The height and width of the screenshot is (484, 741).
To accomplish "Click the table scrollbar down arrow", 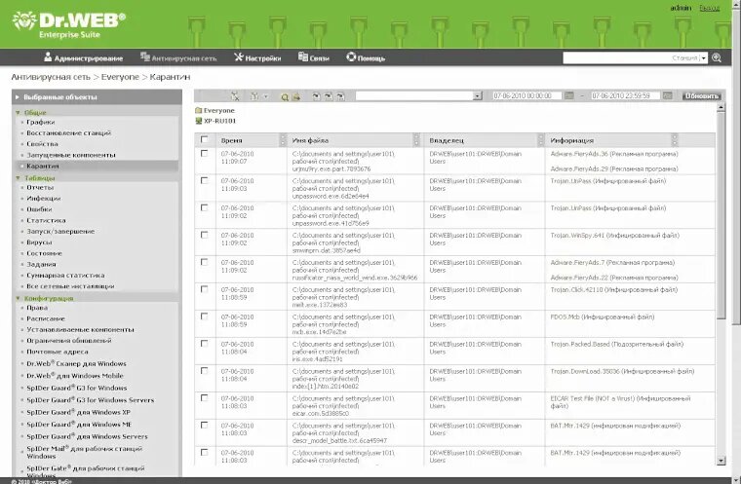I will [721, 461].
